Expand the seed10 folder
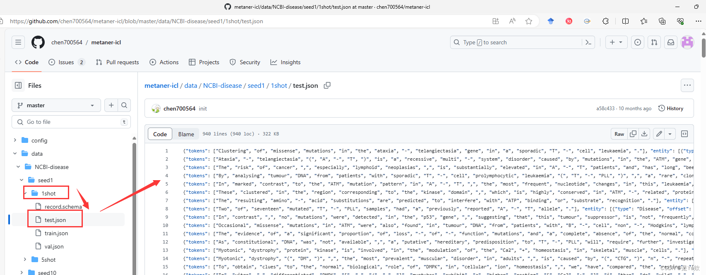This screenshot has height=275, width=706. tap(22, 273)
